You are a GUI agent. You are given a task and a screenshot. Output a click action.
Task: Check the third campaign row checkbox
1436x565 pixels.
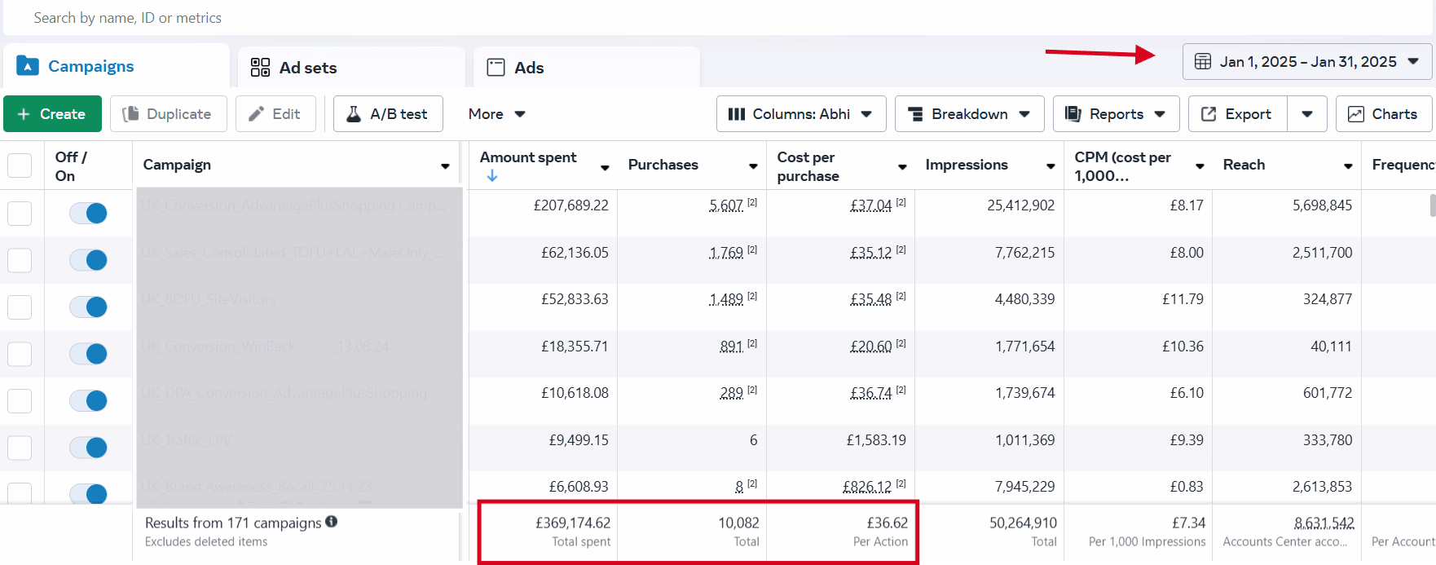[x=20, y=307]
